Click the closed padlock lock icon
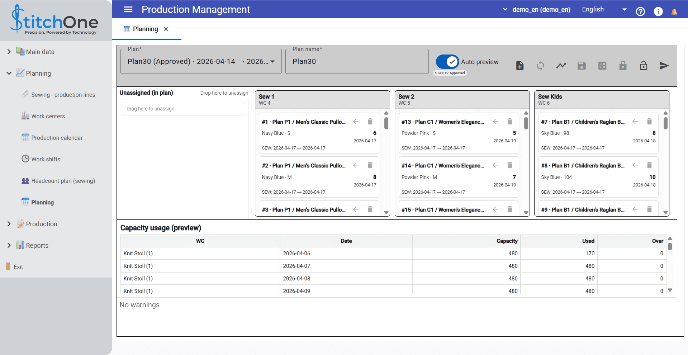The width and height of the screenshot is (688, 355). click(623, 65)
